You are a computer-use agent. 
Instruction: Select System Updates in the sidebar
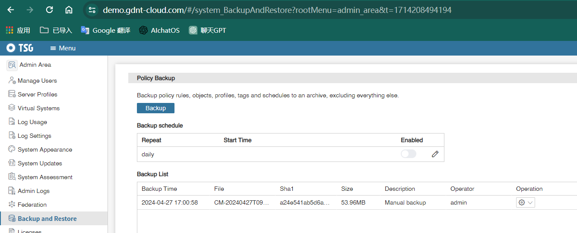(x=40, y=163)
